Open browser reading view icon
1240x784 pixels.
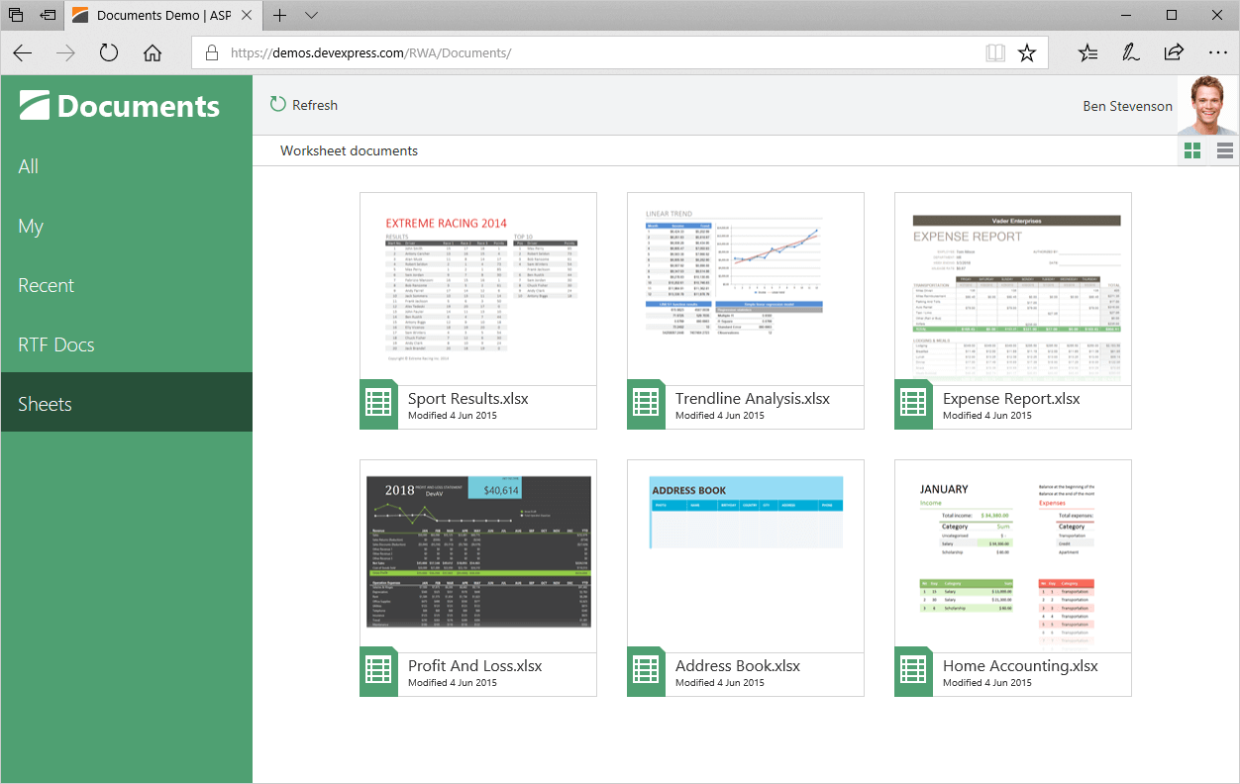[x=994, y=53]
